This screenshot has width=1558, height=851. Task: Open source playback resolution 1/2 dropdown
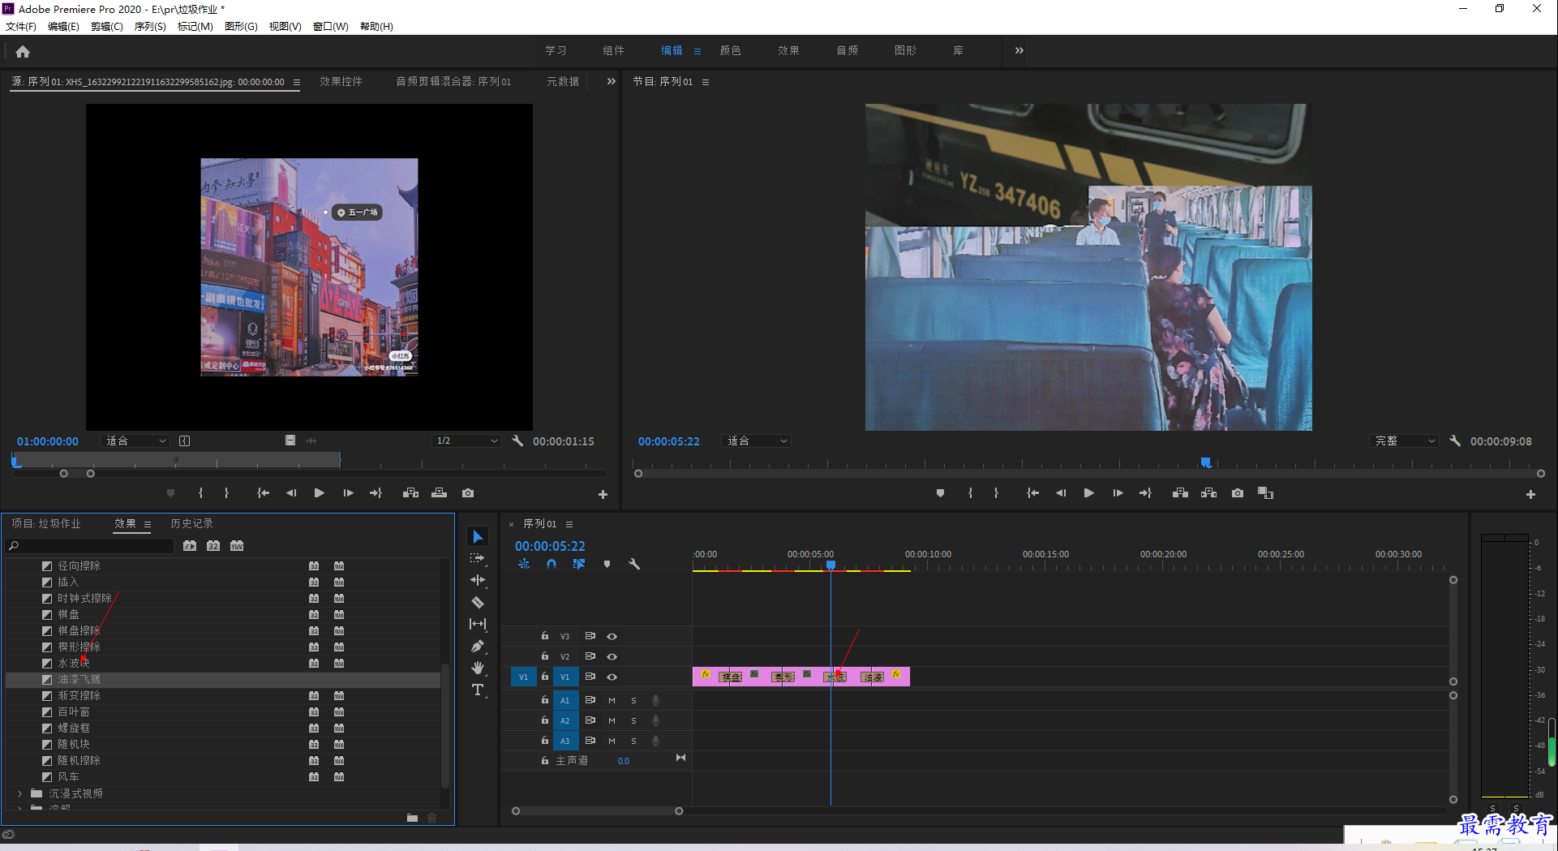pyautogui.click(x=466, y=441)
